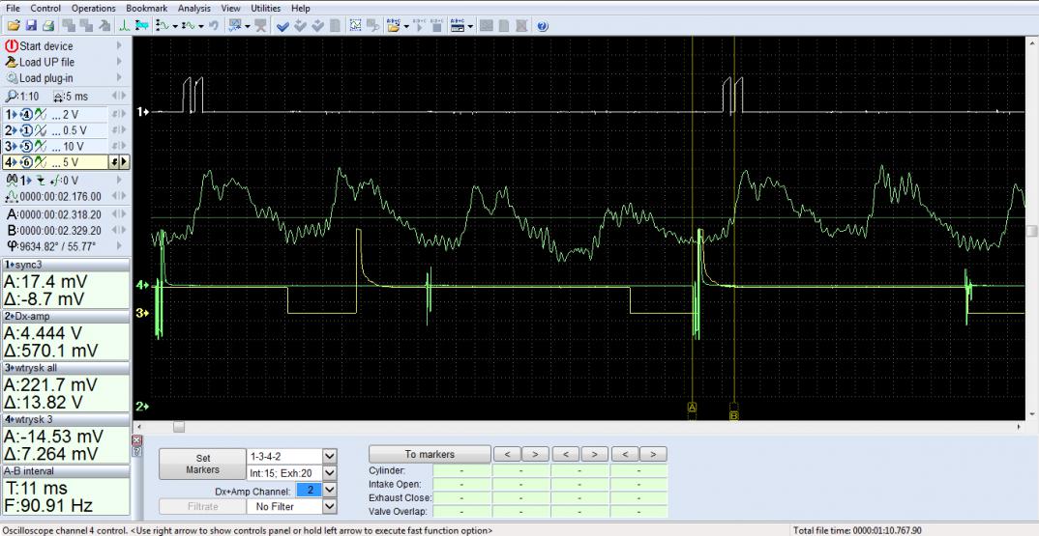The height and width of the screenshot is (536, 1039).
Task: Click the horizontal waveform scrollbar thumb
Action: 179,427
